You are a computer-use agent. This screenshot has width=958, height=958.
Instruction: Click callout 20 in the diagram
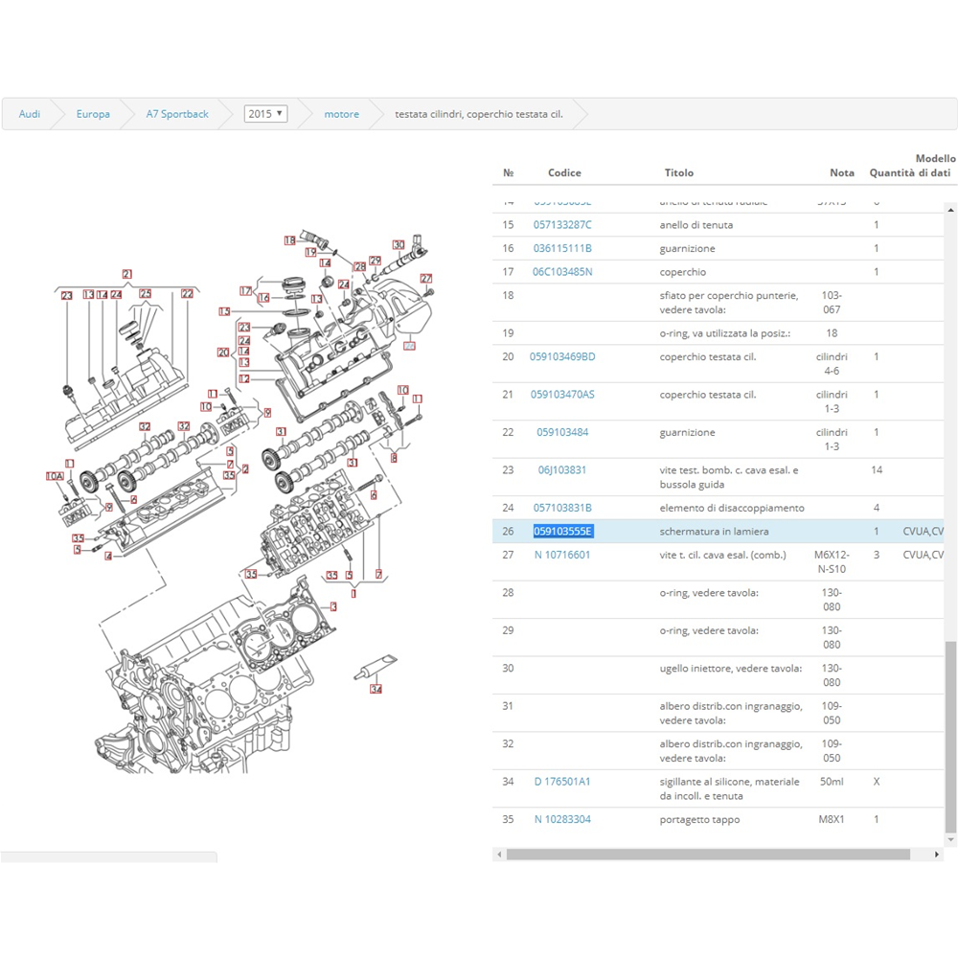tap(223, 353)
